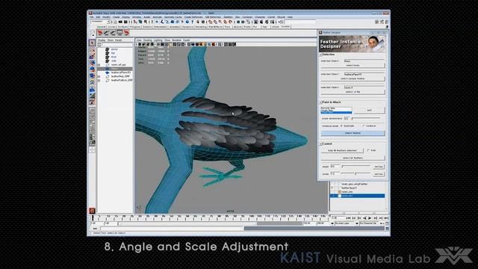Click set key button for angle
Screen dimensions: 478x269
click(379, 167)
